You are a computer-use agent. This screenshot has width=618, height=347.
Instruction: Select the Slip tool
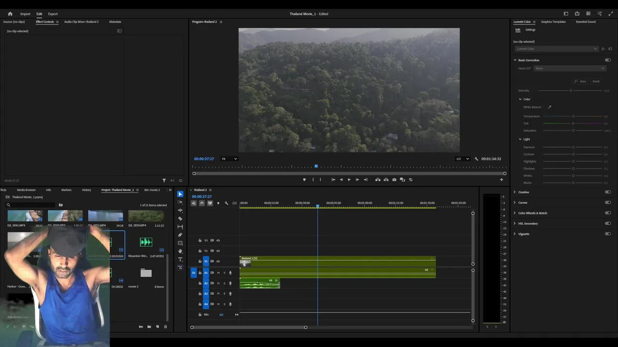pos(180,227)
